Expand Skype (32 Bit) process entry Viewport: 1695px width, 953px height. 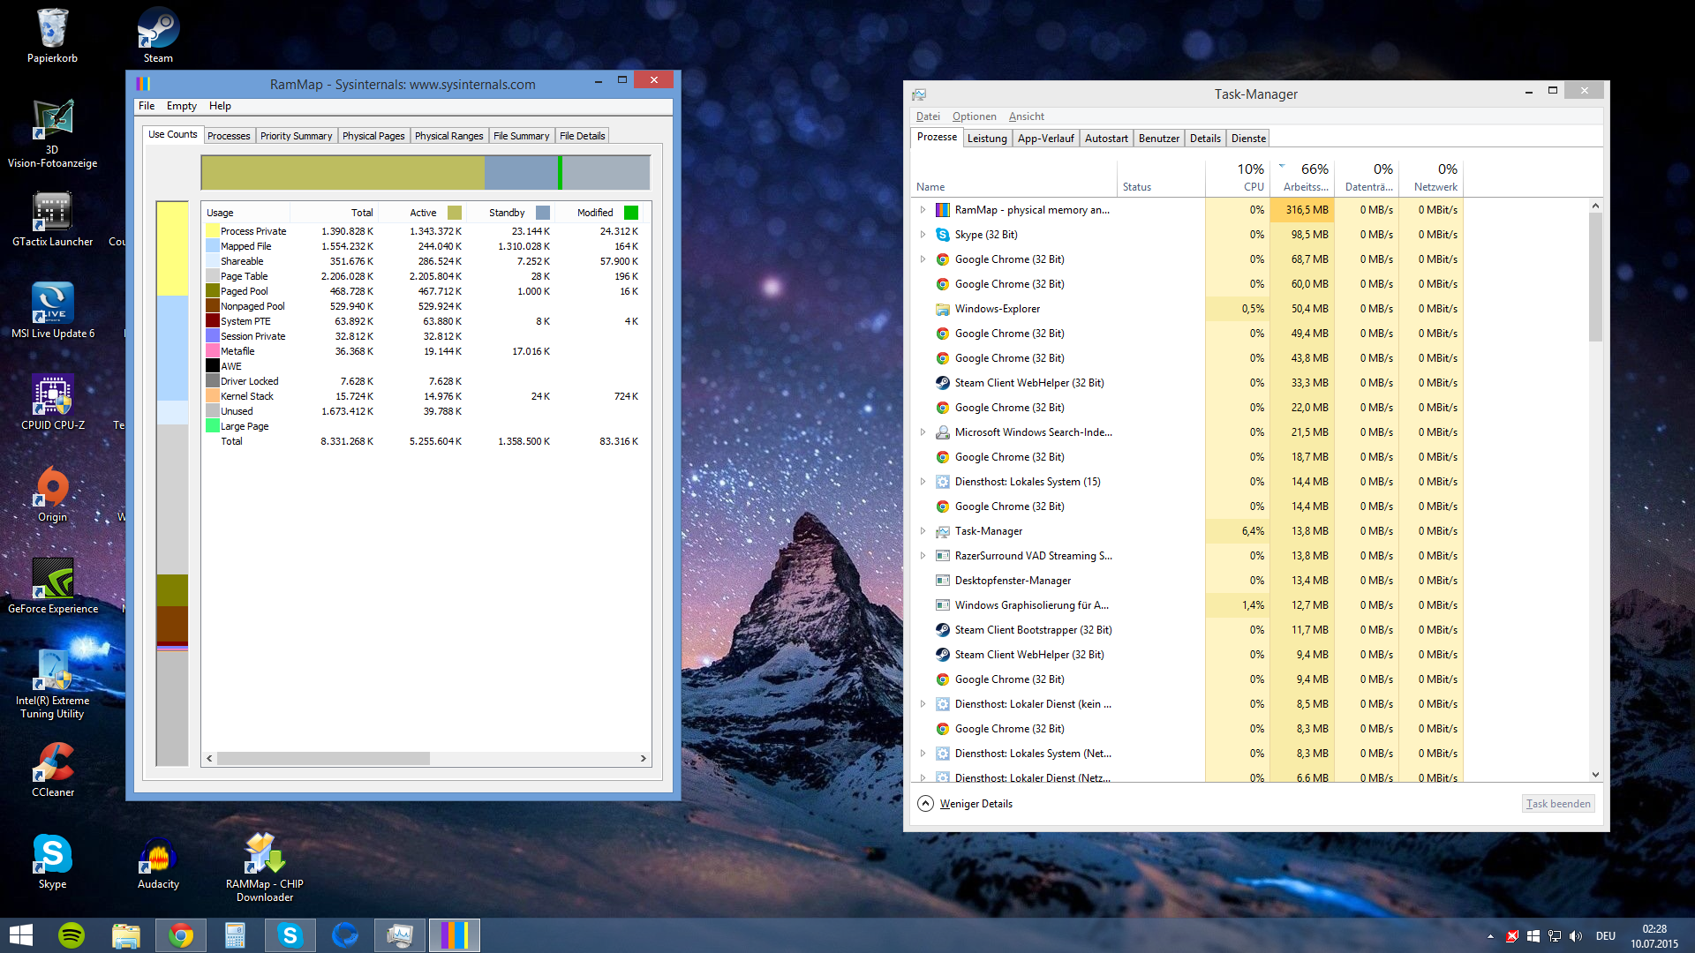(923, 235)
